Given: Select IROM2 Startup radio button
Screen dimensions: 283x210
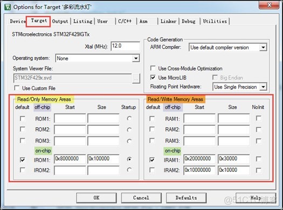Looking at the screenshot, I should click(x=129, y=170).
